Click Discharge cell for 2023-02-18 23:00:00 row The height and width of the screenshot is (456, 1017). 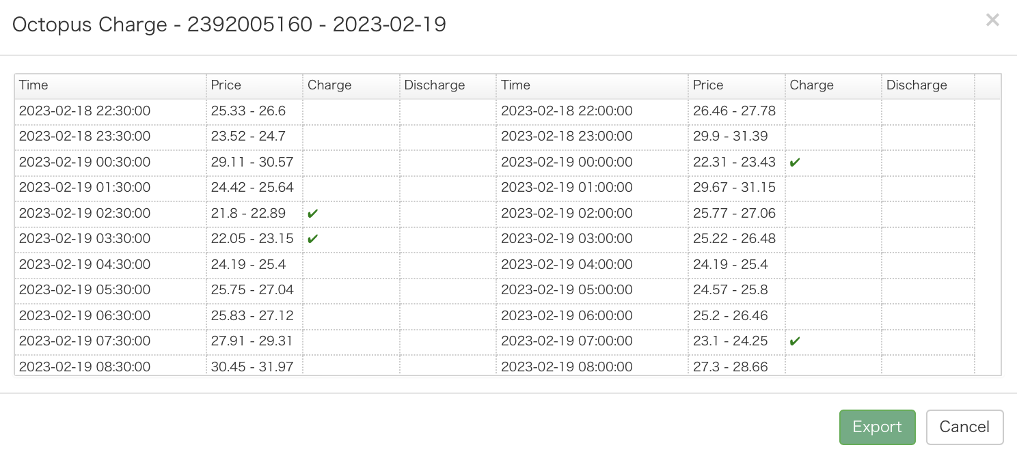(x=927, y=137)
